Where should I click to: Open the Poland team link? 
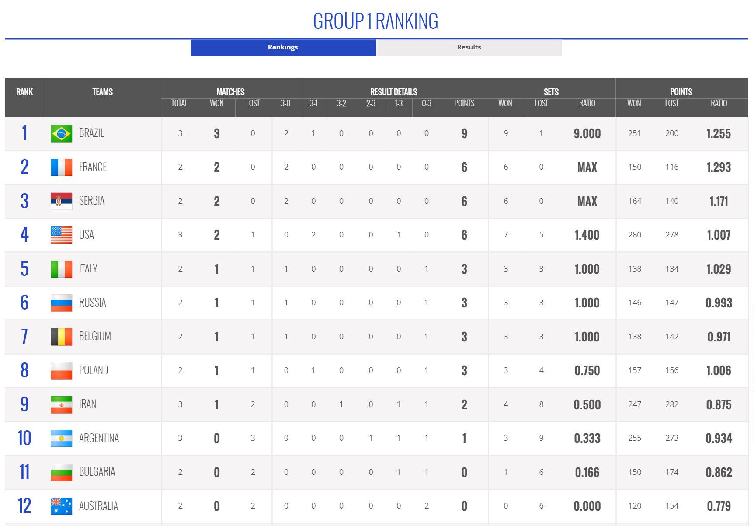click(93, 370)
